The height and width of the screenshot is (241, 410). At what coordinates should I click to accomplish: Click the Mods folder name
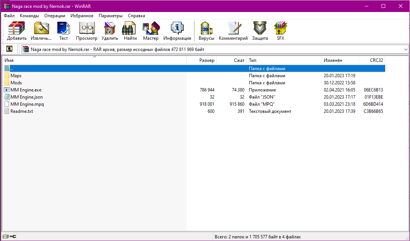[x=16, y=82]
